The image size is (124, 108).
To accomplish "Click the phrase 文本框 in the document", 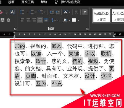I will tap(71, 76).
